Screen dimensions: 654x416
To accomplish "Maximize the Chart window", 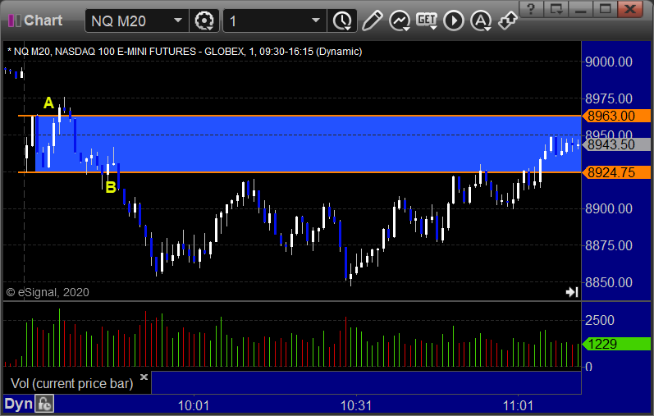I will pos(606,9).
